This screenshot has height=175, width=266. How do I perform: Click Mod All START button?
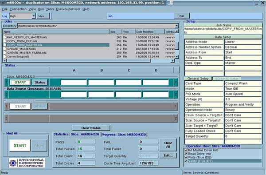click(x=20, y=145)
